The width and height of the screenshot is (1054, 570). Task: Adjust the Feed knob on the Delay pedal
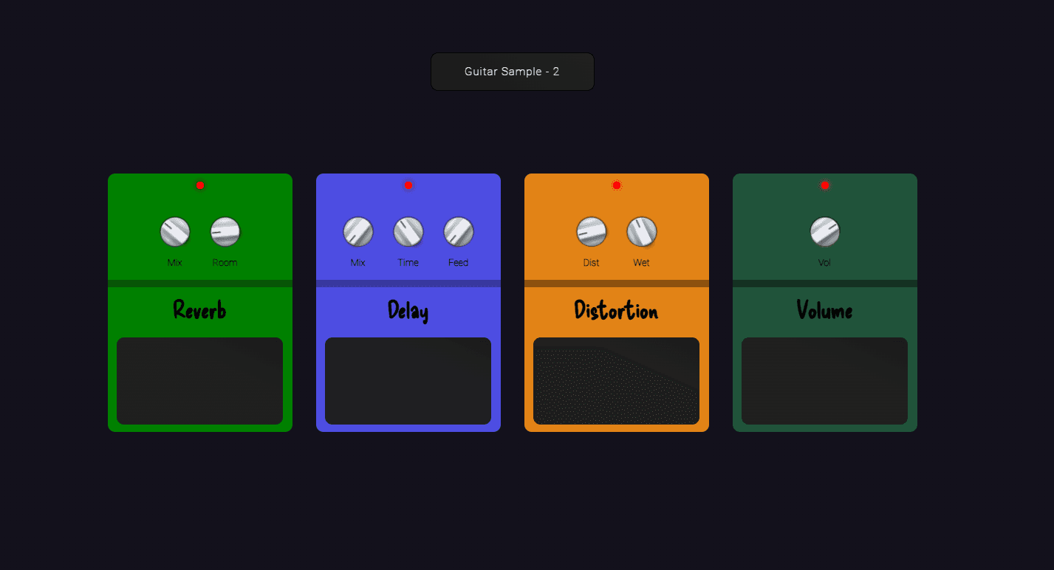point(458,233)
